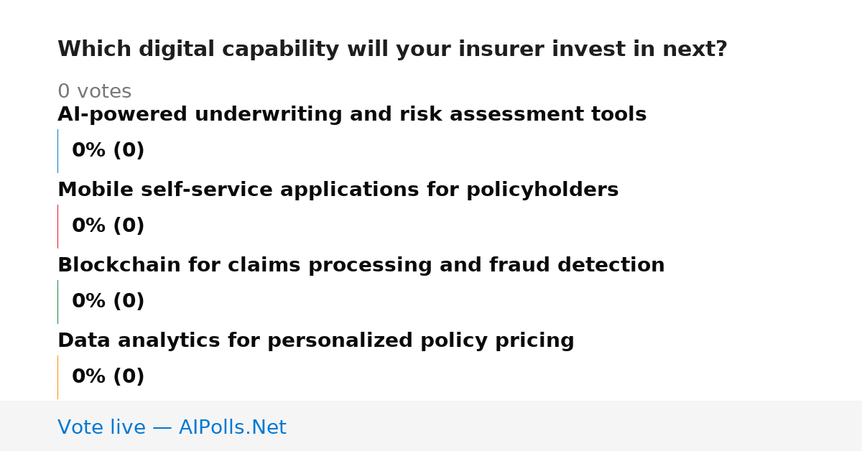Click the word 'policyholders' in the second option

click(x=542, y=190)
